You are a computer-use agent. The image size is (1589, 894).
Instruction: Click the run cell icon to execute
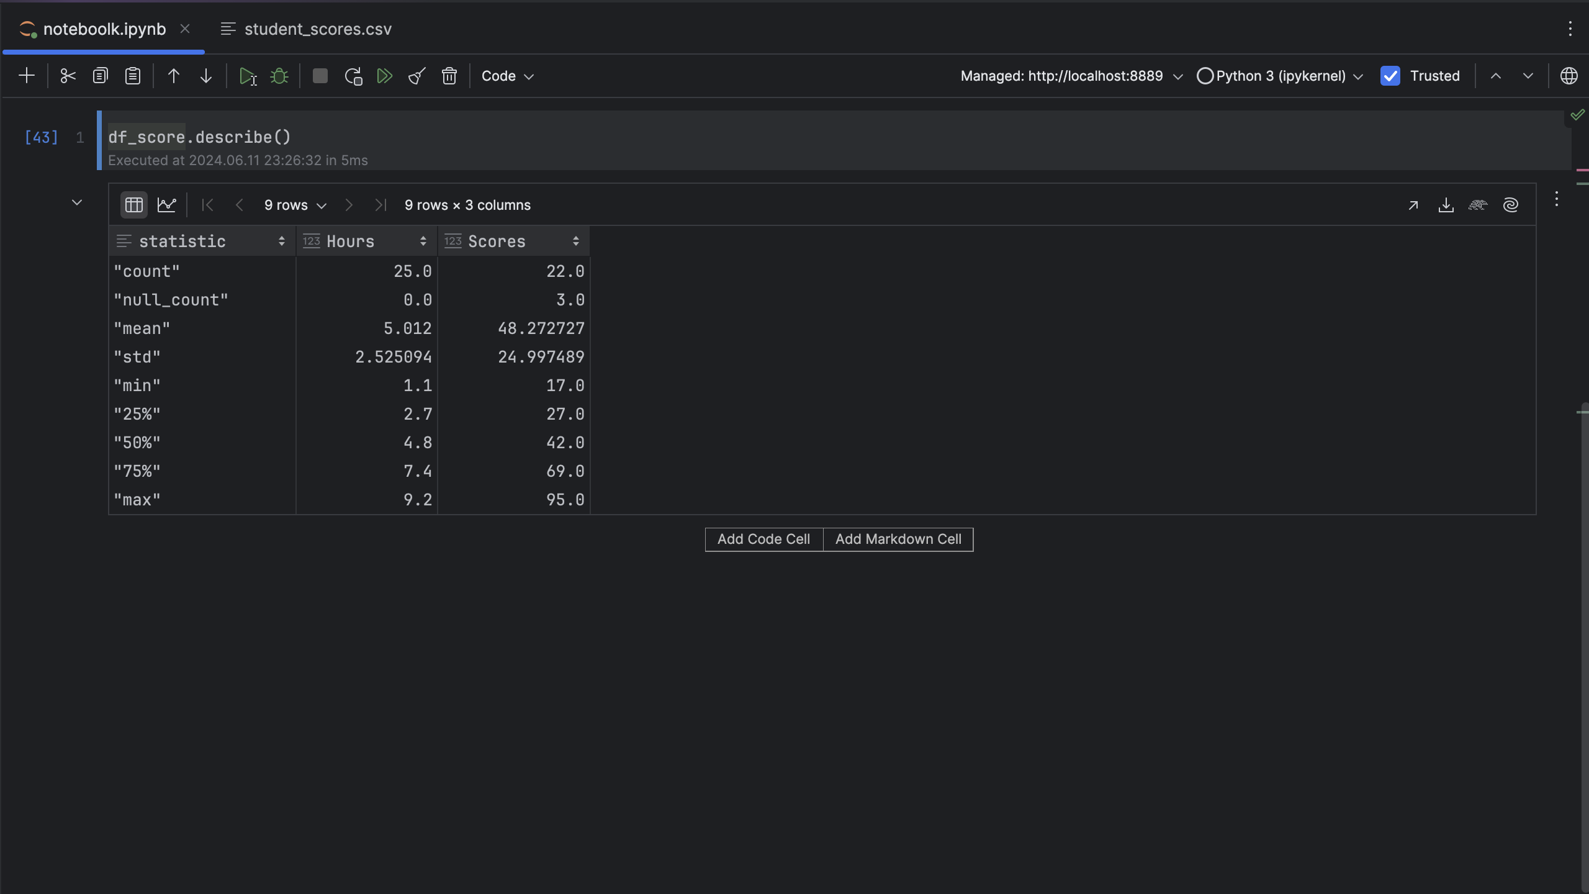248,75
